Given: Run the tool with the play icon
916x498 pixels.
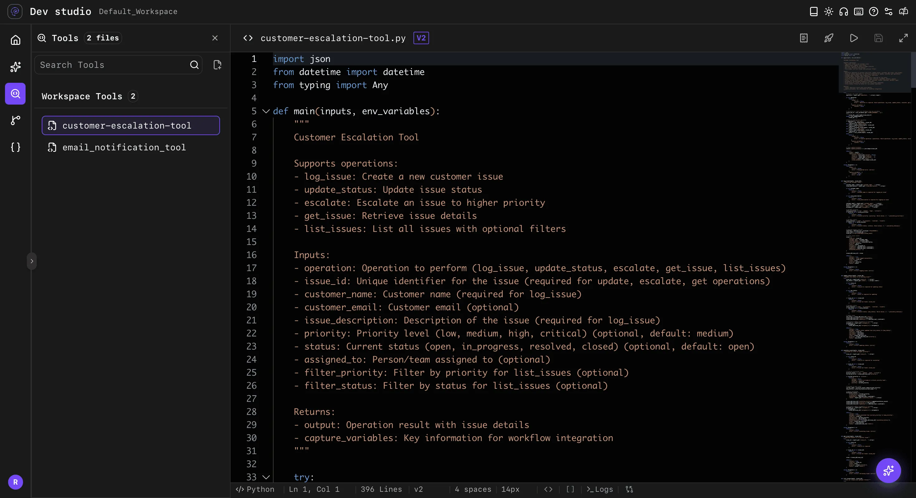Looking at the screenshot, I should pyautogui.click(x=853, y=38).
